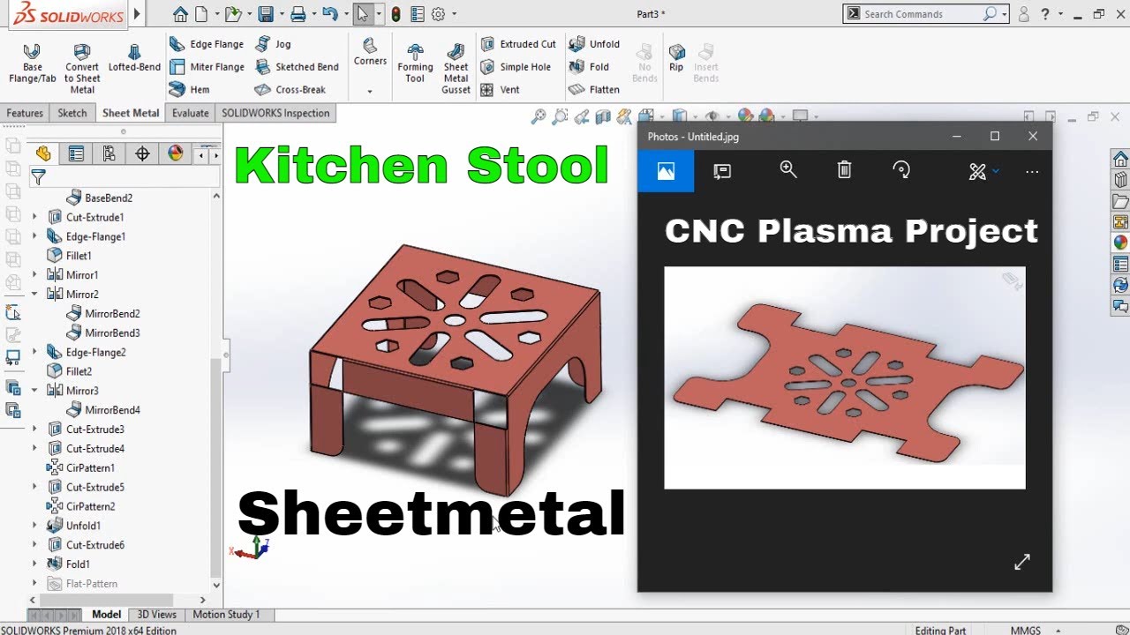Click the delete trash icon in Photos
Image resolution: width=1130 pixels, height=635 pixels.
844,170
